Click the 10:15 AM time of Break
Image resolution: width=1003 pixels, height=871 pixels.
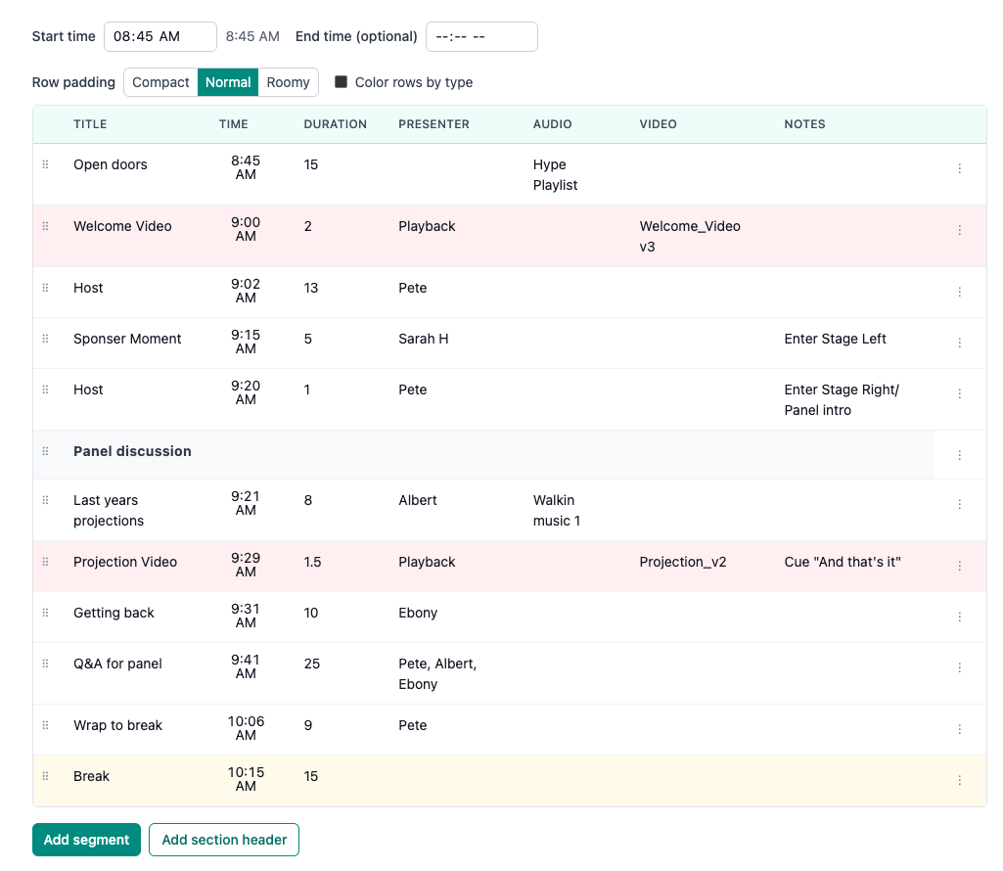point(246,779)
